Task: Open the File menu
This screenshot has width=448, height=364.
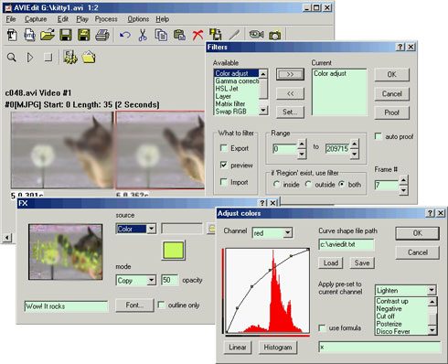Action: coord(11,19)
